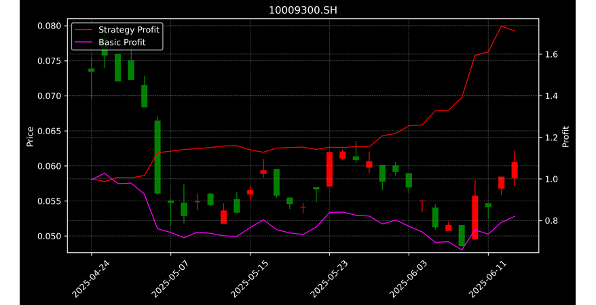Click the 2025-05-07 date label
This screenshot has width=596, height=305.
170,279
